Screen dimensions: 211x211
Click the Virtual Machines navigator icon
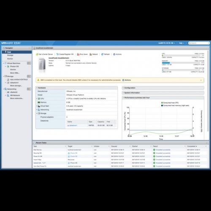click(x=5, y=63)
